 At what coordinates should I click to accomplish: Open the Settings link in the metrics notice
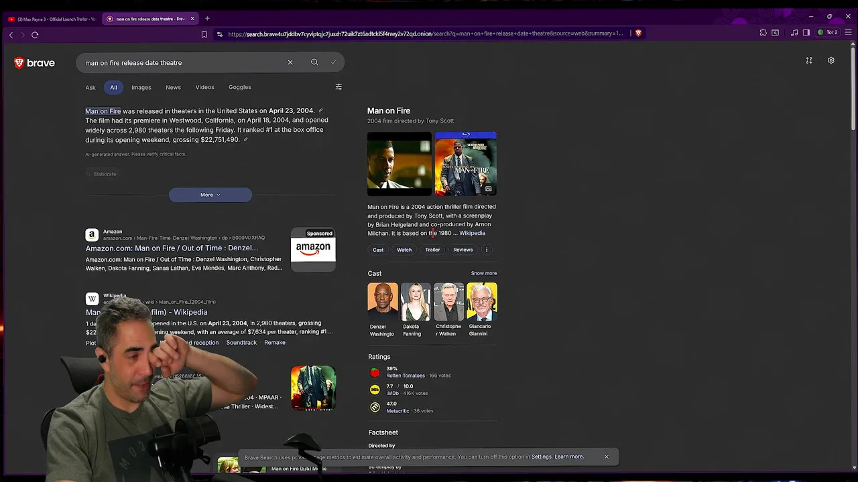542,457
